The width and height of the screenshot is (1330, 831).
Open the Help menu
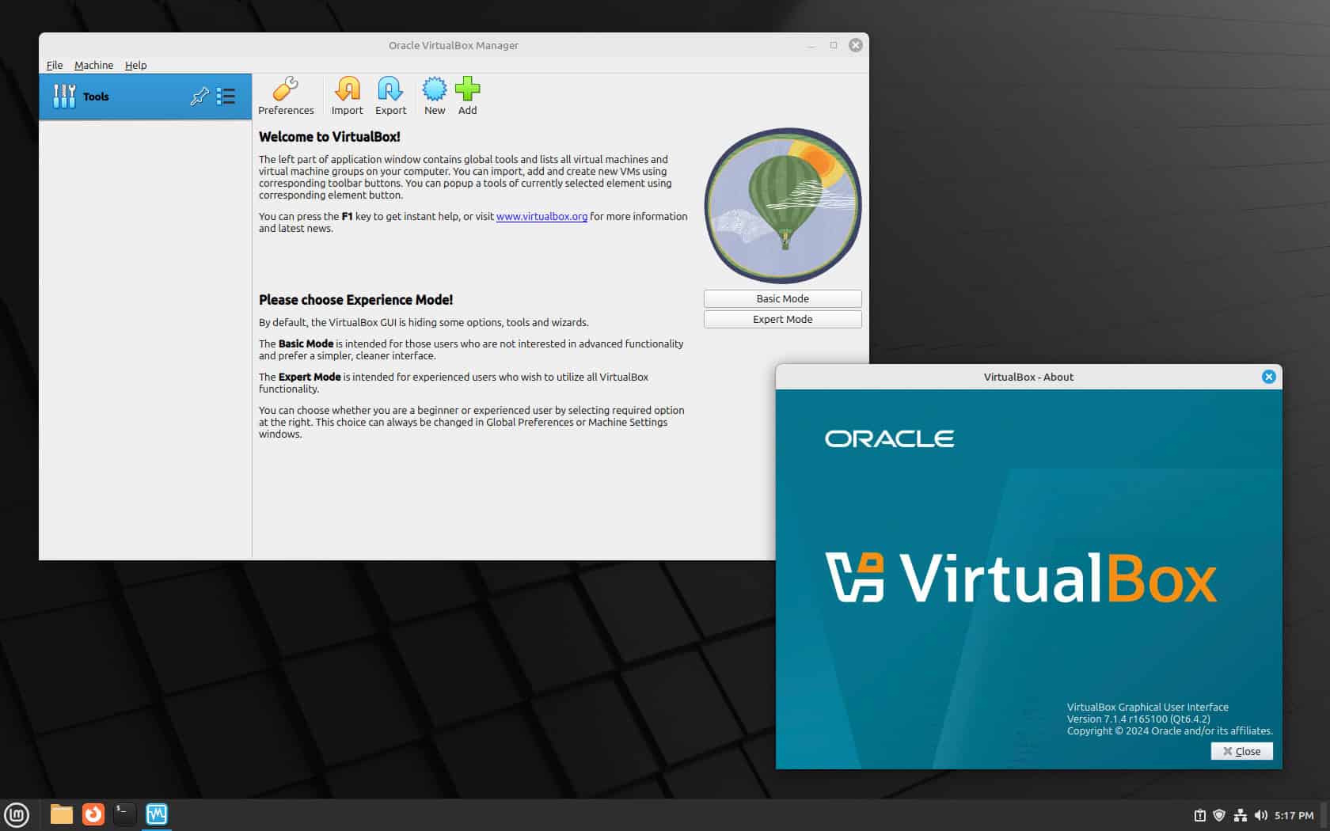pyautogui.click(x=135, y=65)
